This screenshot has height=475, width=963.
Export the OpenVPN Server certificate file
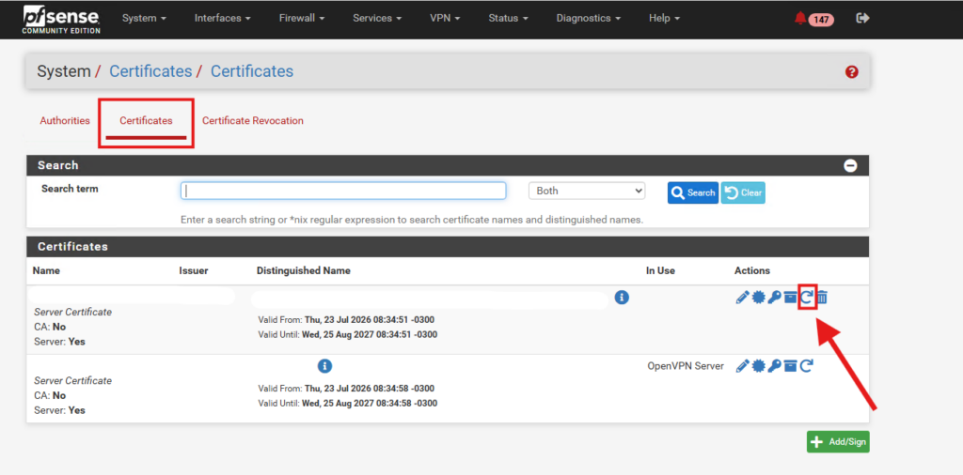759,366
